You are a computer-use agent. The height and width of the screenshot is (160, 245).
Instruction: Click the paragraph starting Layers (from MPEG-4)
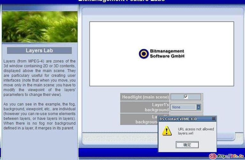pos(39,78)
